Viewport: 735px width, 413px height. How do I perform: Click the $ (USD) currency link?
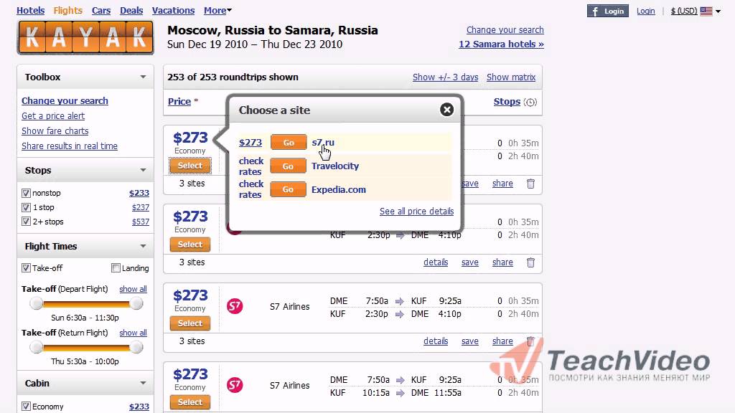pyautogui.click(x=684, y=11)
